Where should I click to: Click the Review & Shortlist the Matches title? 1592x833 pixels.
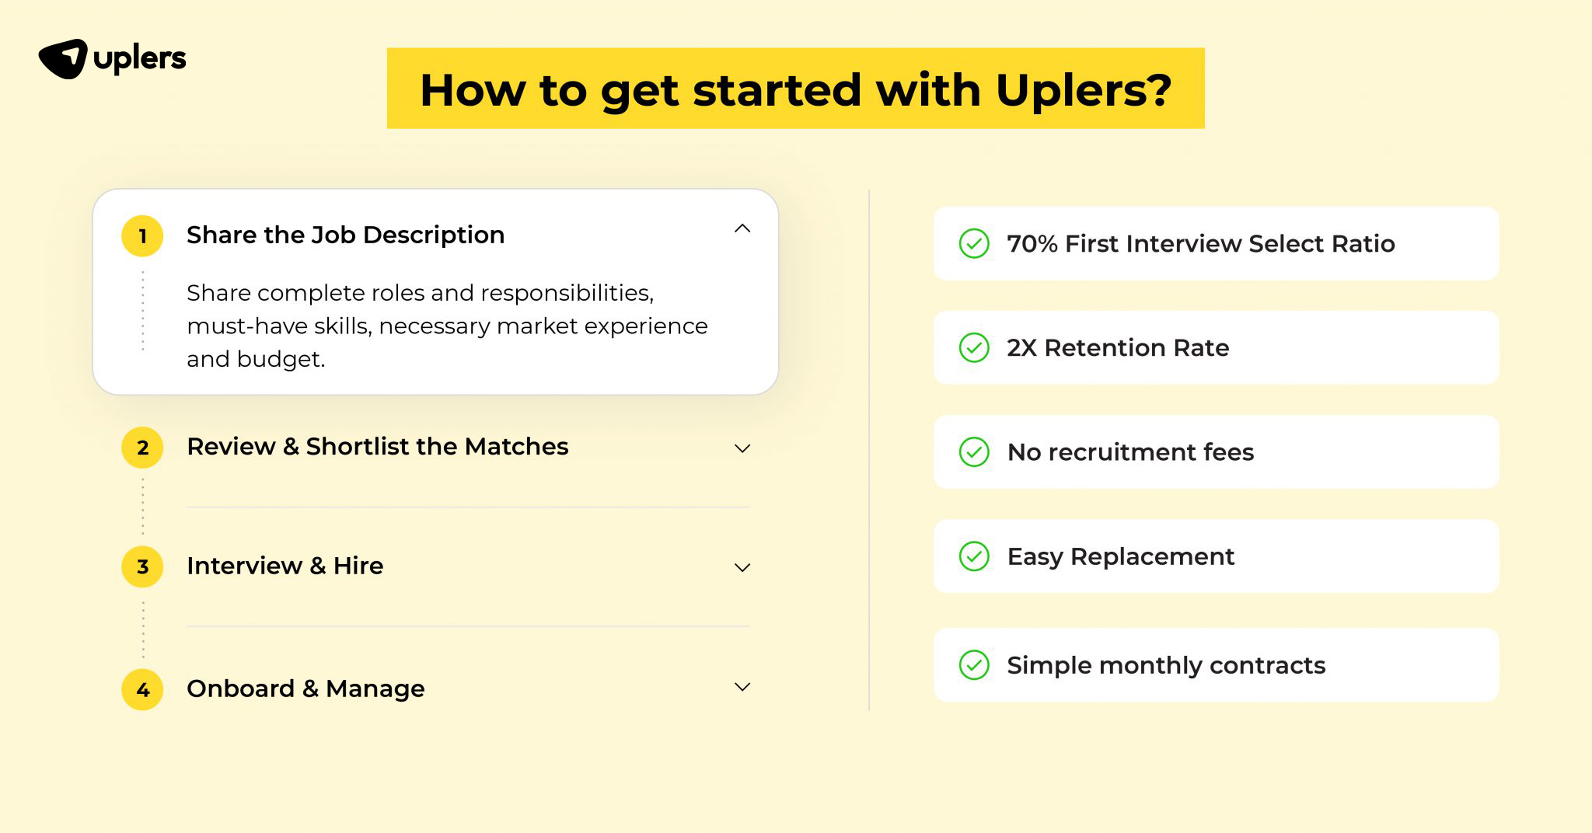point(378,446)
